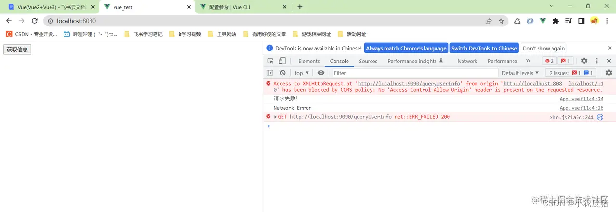Viewport: 616px width, 212px height.
Task: Reload the current page
Action: point(35,21)
